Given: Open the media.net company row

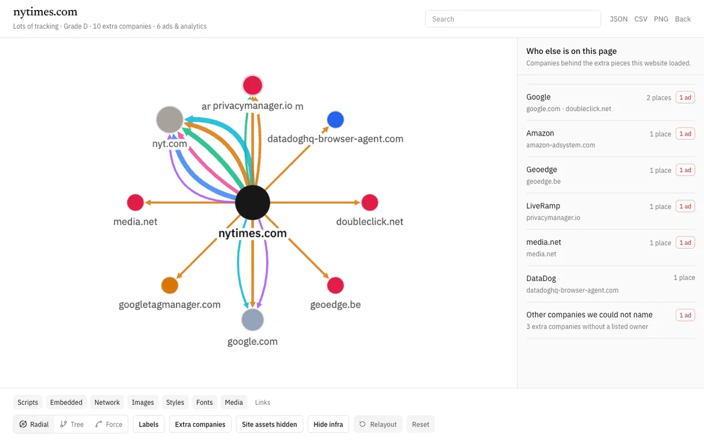Looking at the screenshot, I should [x=611, y=248].
